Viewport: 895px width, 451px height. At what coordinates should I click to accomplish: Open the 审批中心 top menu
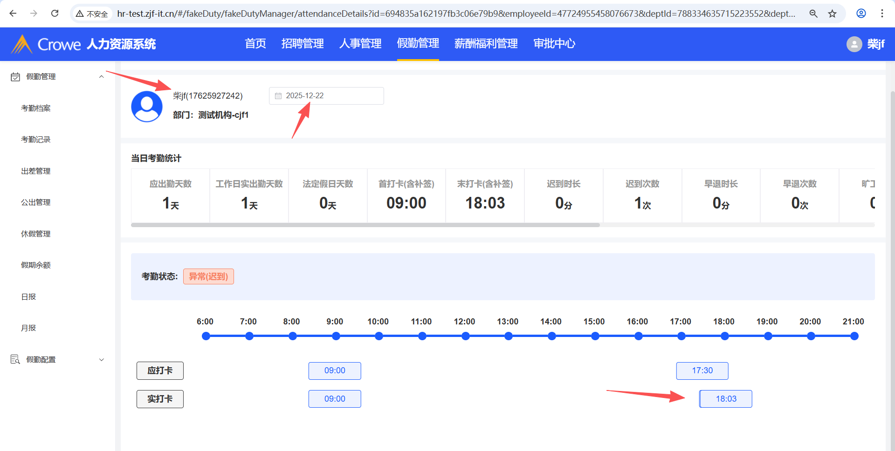click(x=554, y=44)
